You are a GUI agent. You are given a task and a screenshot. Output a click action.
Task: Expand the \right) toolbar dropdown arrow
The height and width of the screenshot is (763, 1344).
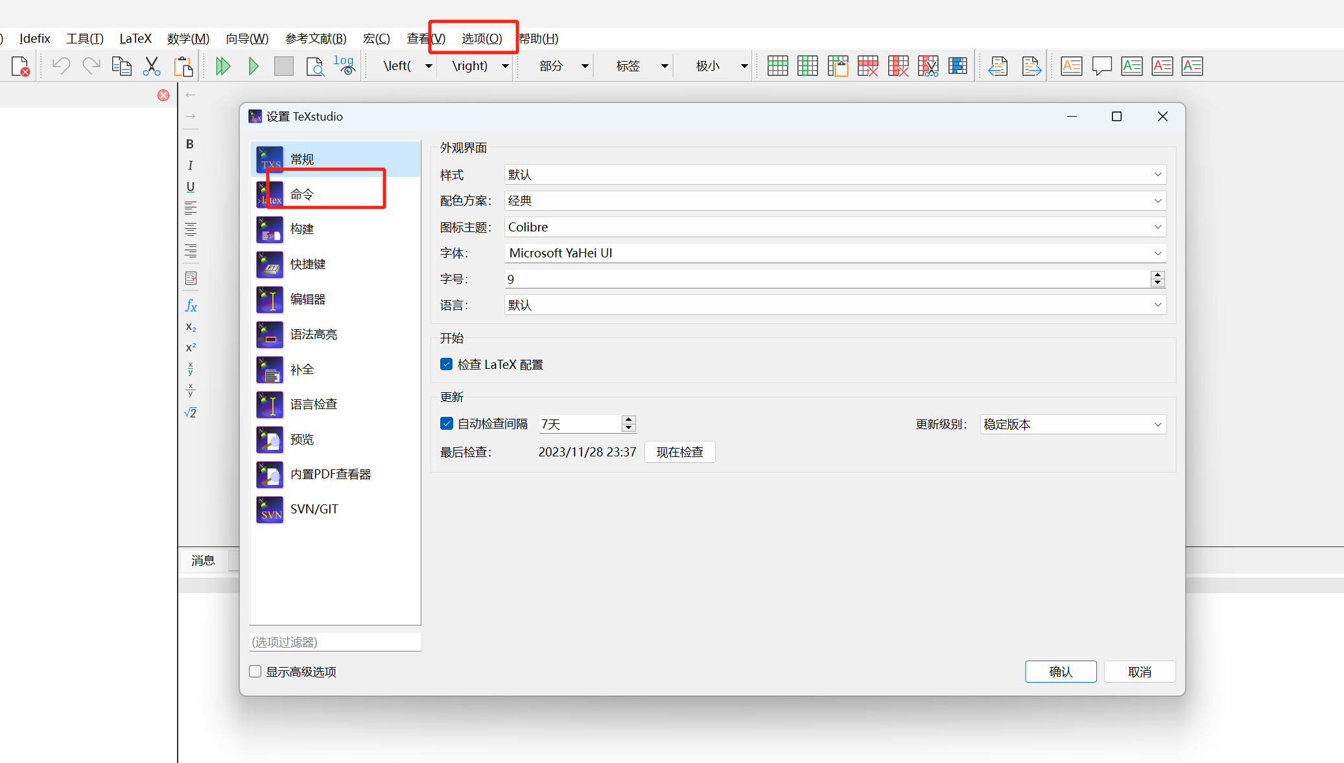[505, 66]
